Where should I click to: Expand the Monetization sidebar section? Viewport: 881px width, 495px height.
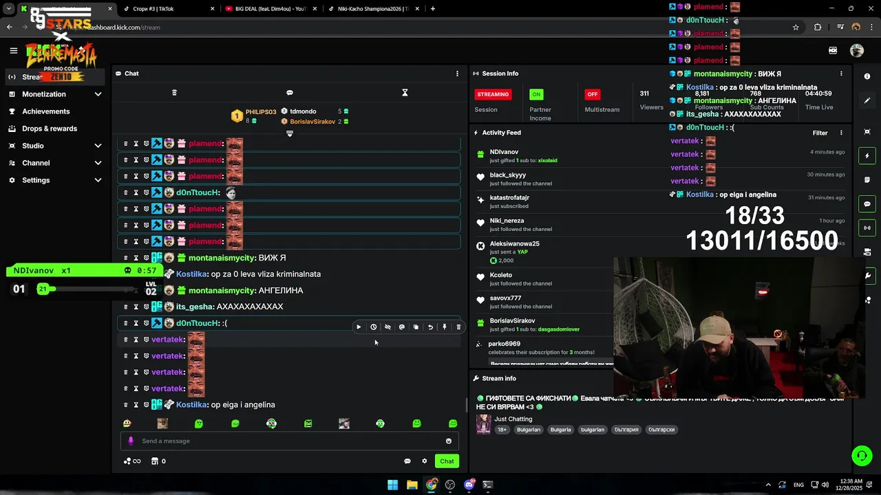pos(98,94)
